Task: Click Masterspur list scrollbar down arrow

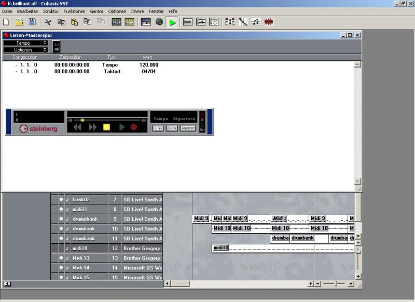Action: (357, 181)
